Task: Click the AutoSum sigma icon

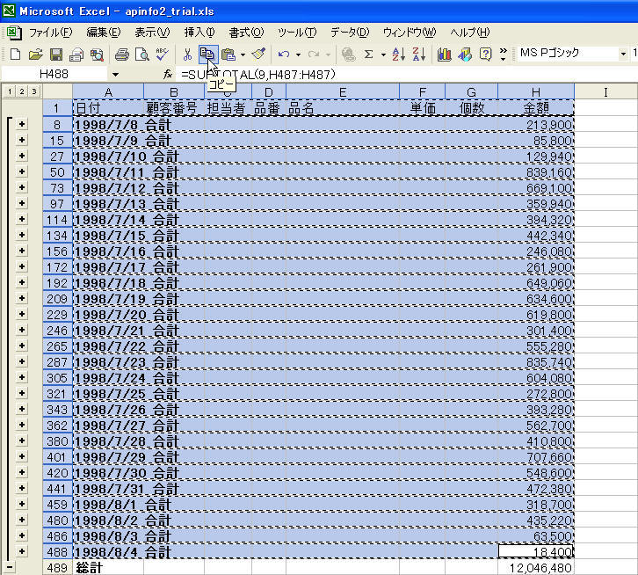Action: tap(369, 55)
